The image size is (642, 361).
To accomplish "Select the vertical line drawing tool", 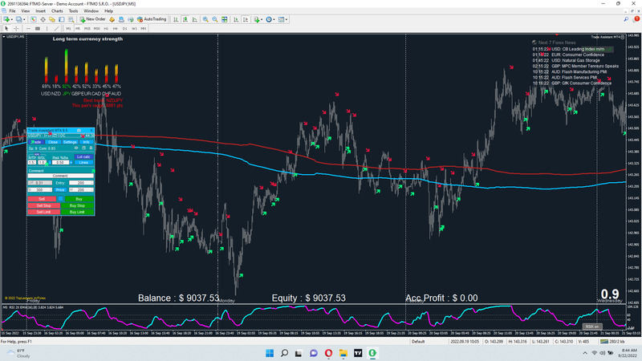I will tap(47, 29).
